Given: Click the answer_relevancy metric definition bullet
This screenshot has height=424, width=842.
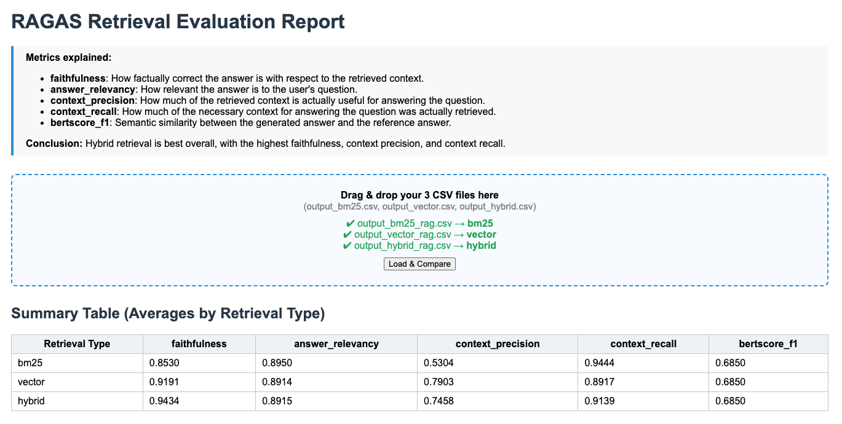Looking at the screenshot, I should coord(204,90).
